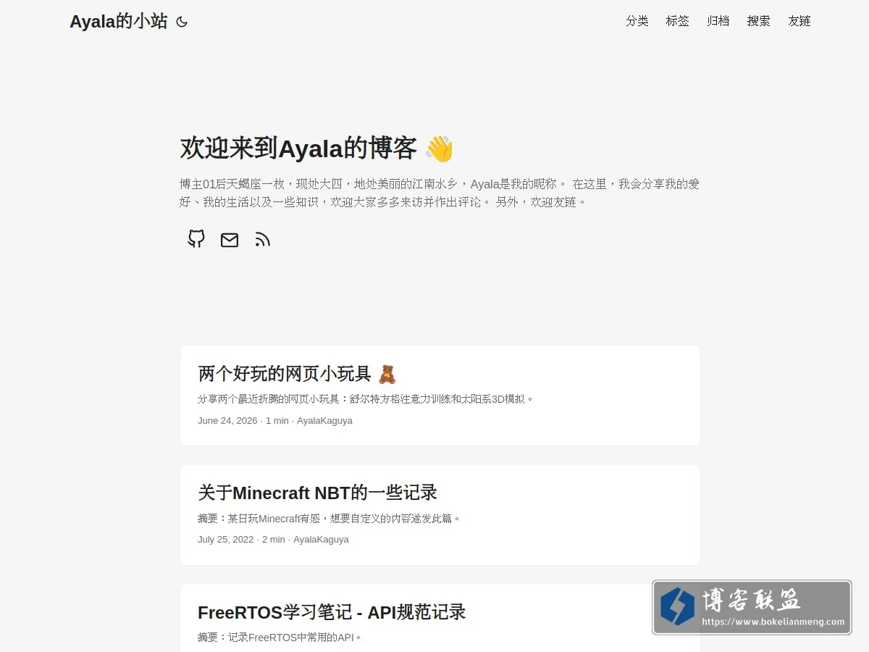Screen dimensions: 869x652
Task: Open post 两个好玩的网页小玩具
Action: click(x=440, y=396)
